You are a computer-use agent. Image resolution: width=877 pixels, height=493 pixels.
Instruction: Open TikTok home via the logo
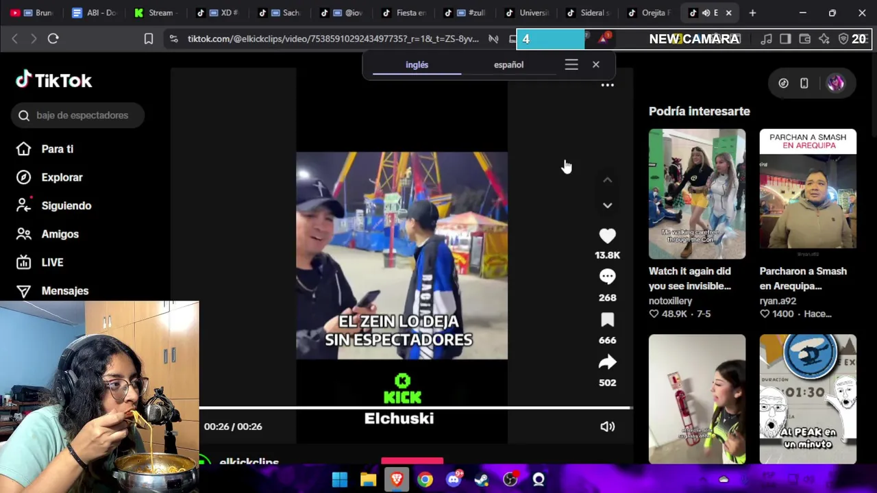53,80
